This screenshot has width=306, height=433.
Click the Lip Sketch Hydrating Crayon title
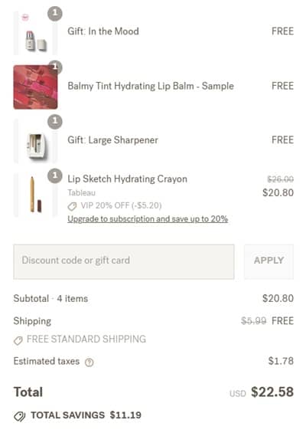[x=127, y=179]
